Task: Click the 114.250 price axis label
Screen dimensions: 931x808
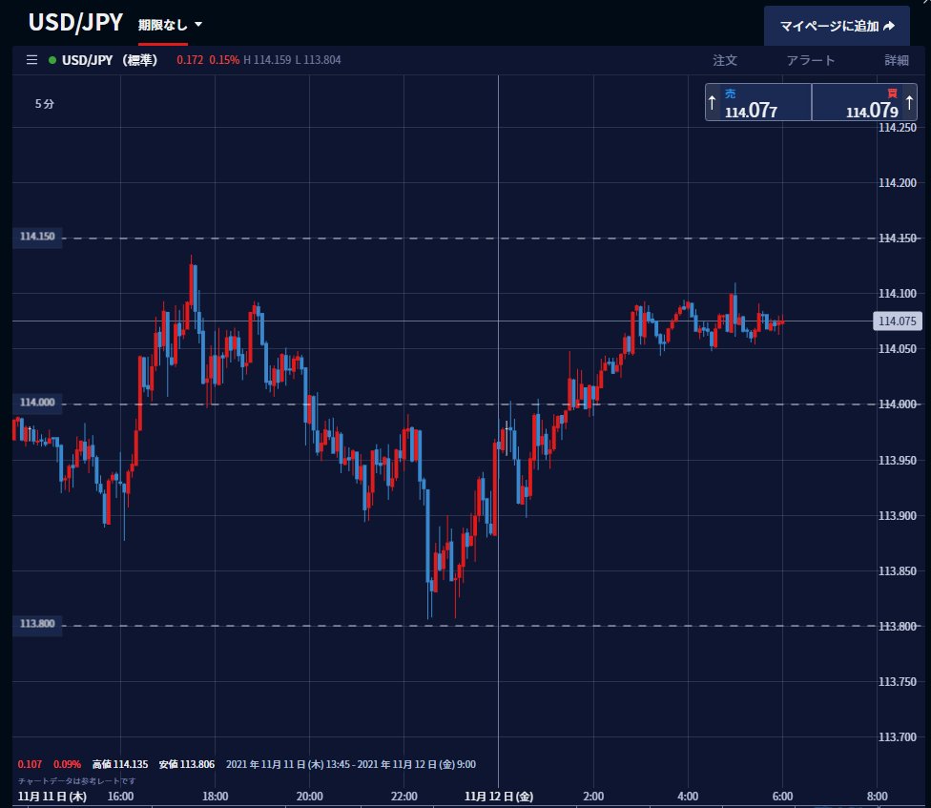Action: point(898,128)
